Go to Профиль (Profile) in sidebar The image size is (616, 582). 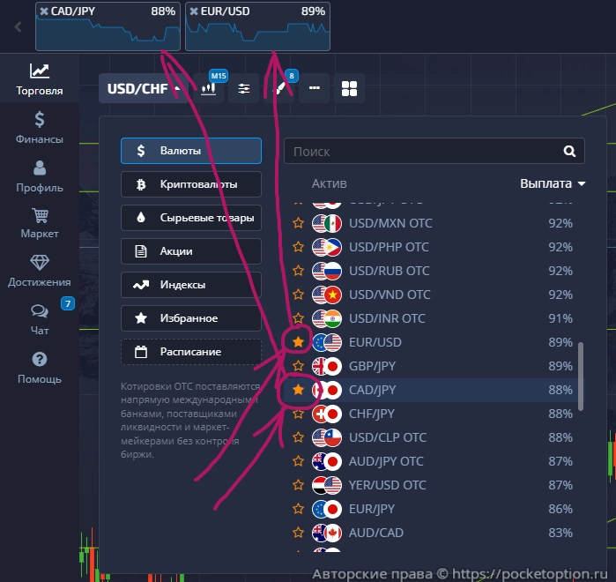click(39, 175)
